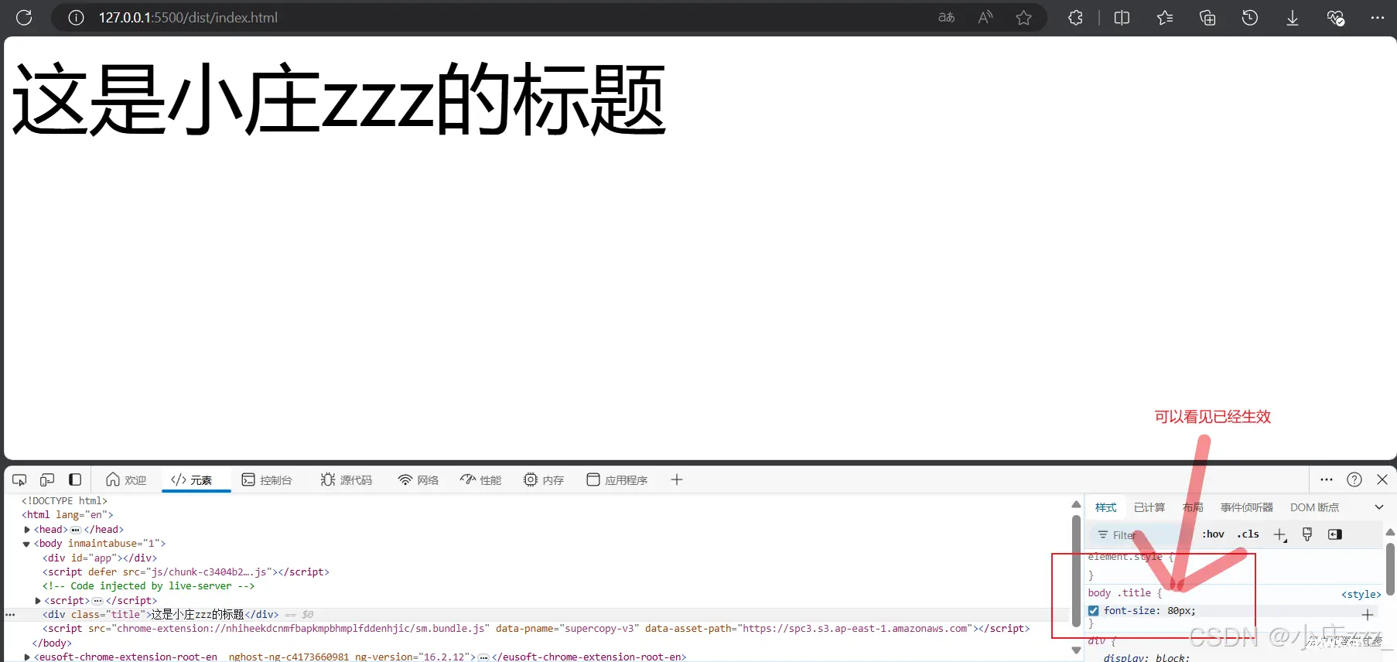Click the elements panel scroll-down arrow
This screenshot has height=662, width=1397.
click(x=1076, y=650)
